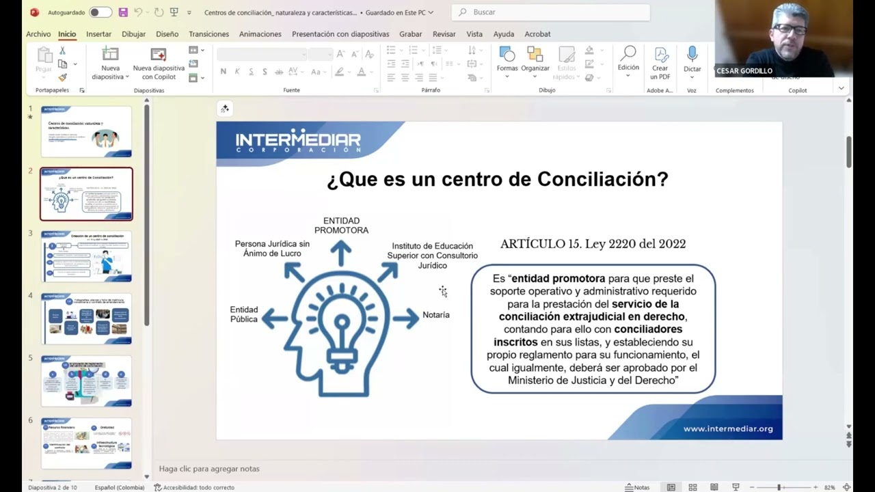This screenshot has height=492, width=875.
Task: Open the Archivo menu
Action: (x=38, y=34)
